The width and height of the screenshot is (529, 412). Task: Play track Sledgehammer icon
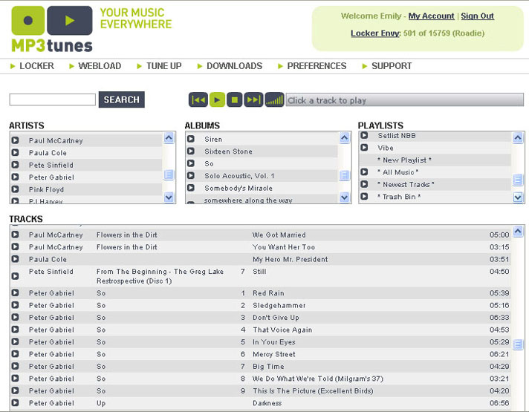(x=15, y=305)
